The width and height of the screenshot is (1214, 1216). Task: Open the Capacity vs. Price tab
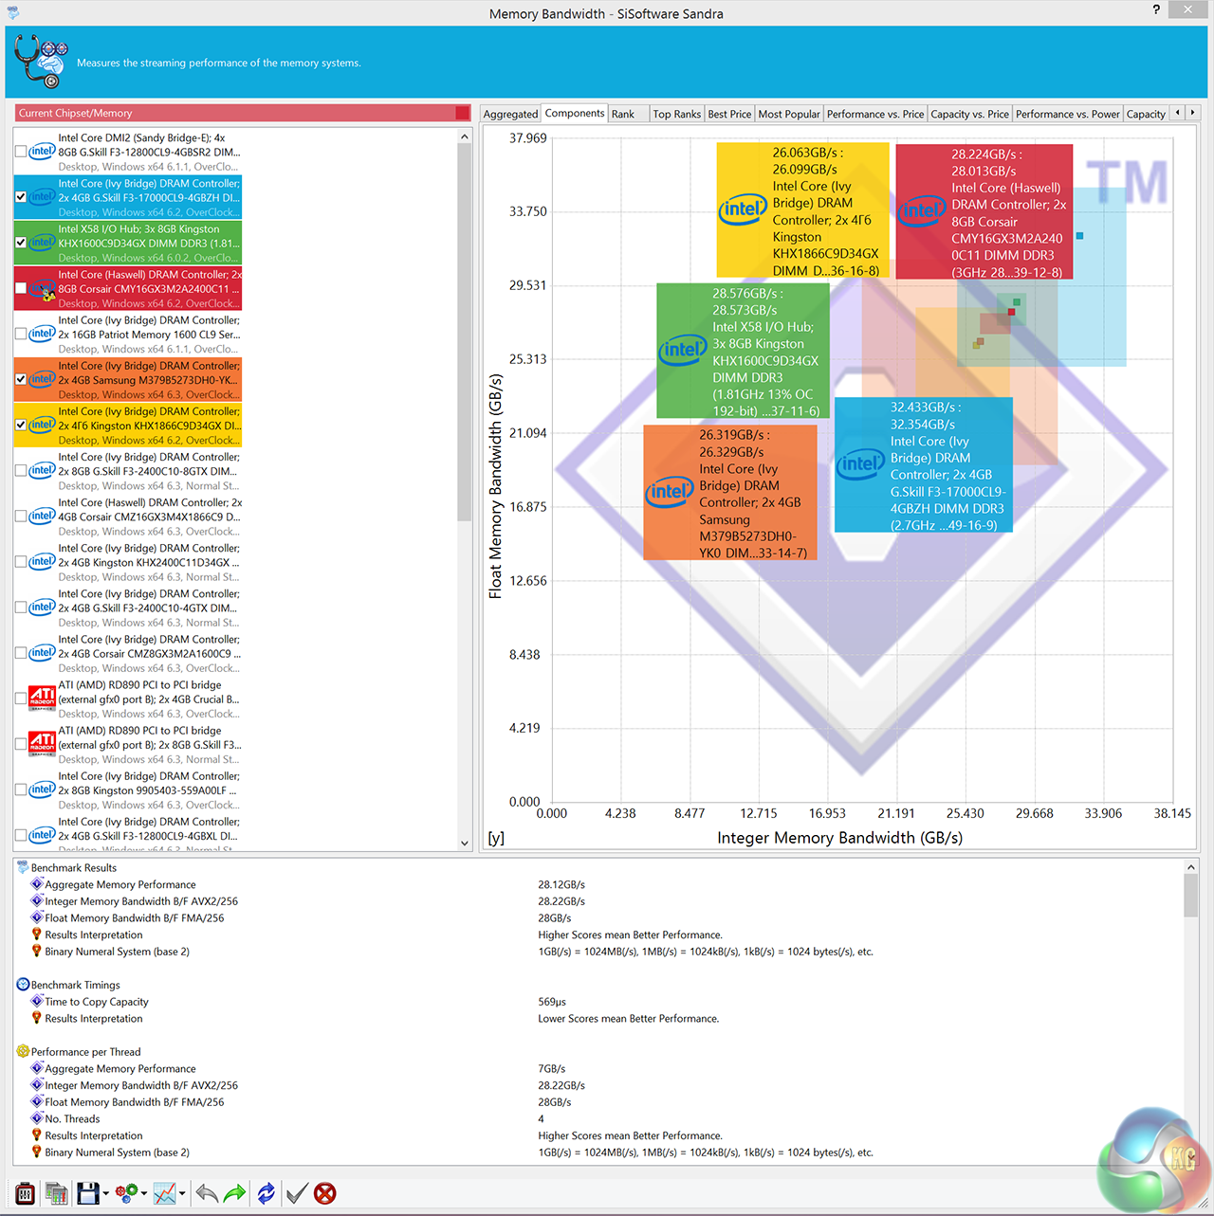(x=969, y=114)
